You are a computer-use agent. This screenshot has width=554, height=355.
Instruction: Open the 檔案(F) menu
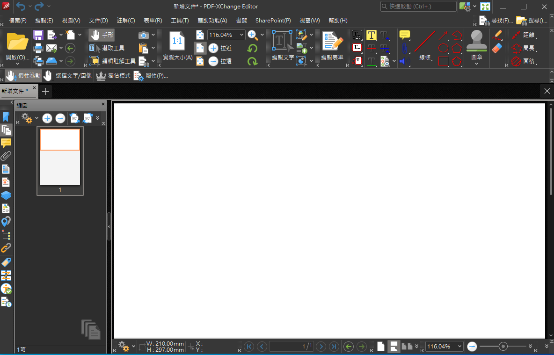17,20
